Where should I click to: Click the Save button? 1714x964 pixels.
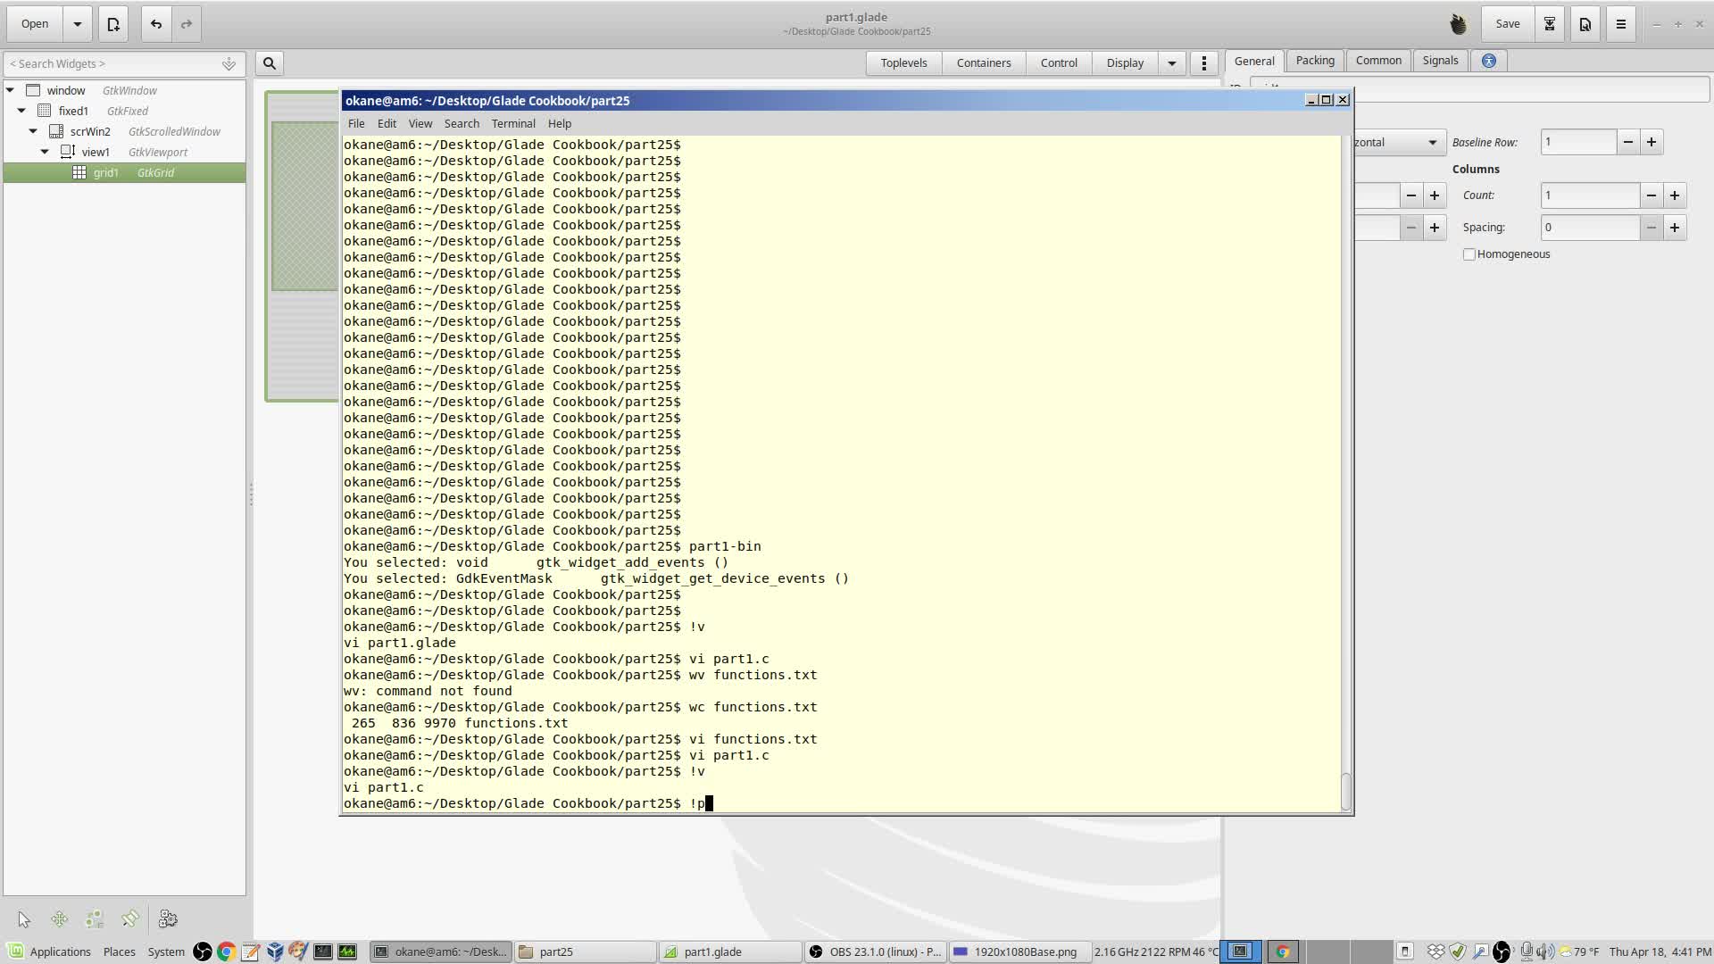tap(1508, 24)
